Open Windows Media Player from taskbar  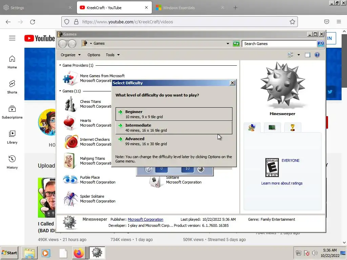tap(46, 253)
